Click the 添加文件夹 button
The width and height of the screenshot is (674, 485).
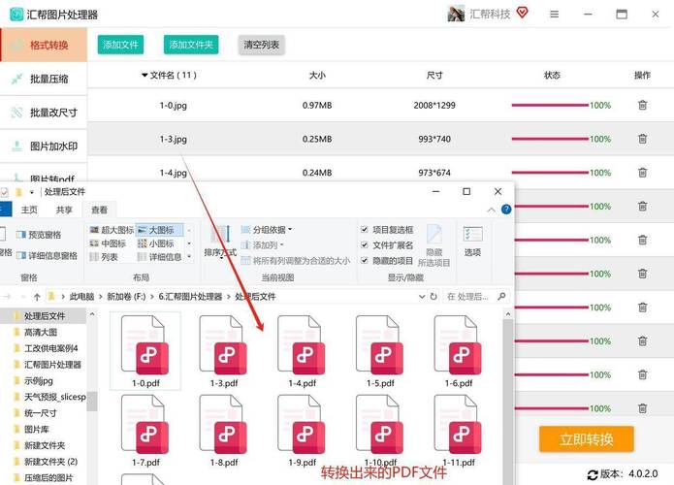click(191, 45)
